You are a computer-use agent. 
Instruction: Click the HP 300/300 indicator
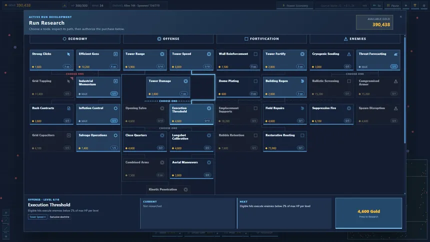click(x=79, y=5)
